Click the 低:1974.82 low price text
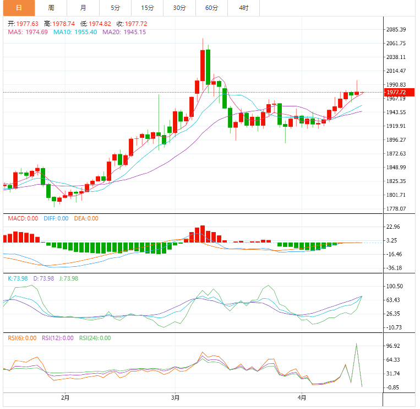 96,24
